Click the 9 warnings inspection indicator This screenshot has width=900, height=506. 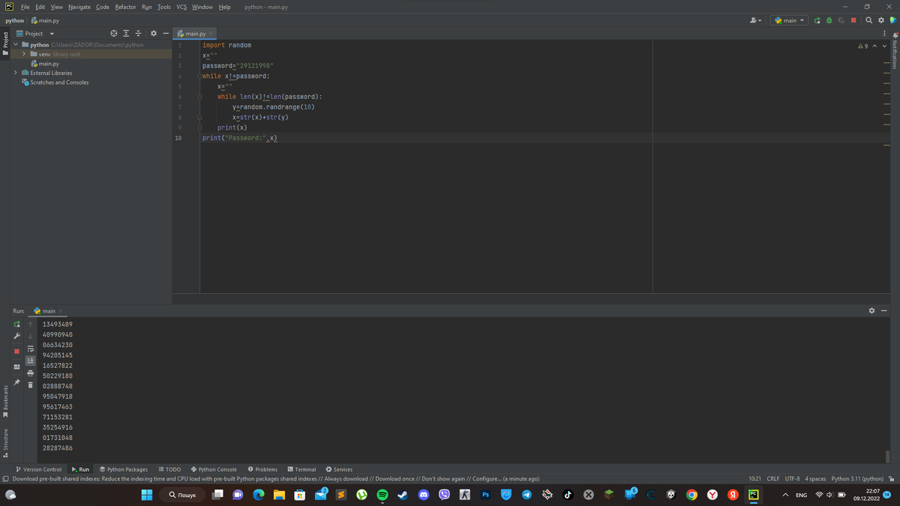click(862, 46)
